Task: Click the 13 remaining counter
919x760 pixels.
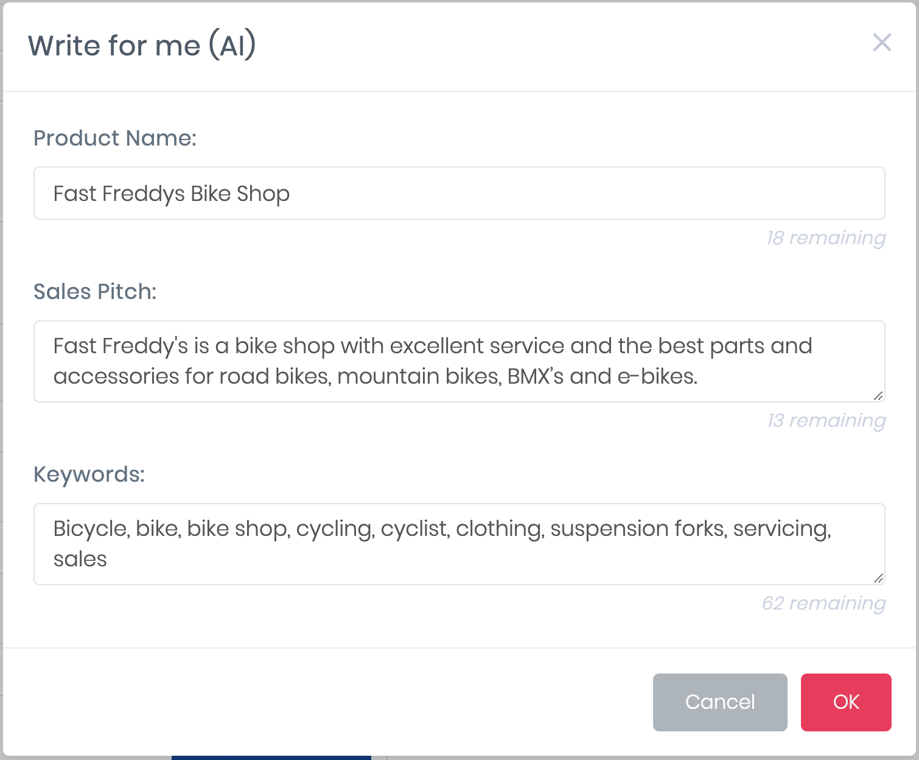Action: point(826,420)
